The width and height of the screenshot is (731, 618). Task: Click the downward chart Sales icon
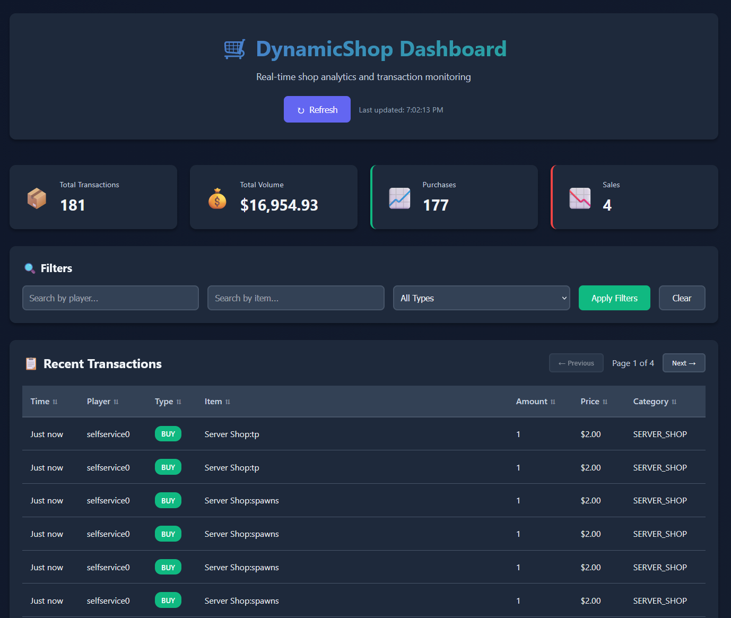pos(580,198)
